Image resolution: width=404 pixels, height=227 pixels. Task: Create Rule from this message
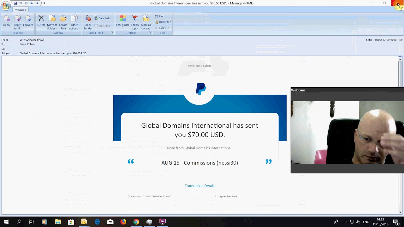[x=63, y=22]
